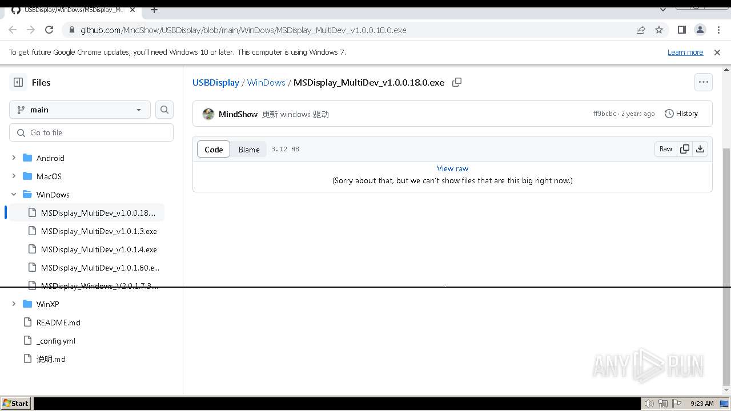Open the main branch dropdown
Screen dimensions: 731x411
(x=80, y=110)
